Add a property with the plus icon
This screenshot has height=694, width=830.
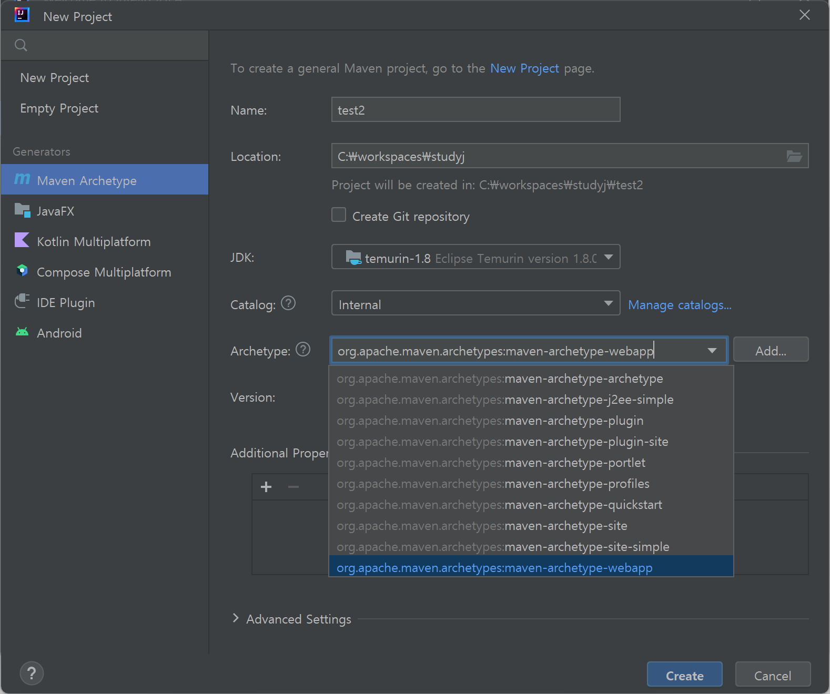click(x=266, y=487)
